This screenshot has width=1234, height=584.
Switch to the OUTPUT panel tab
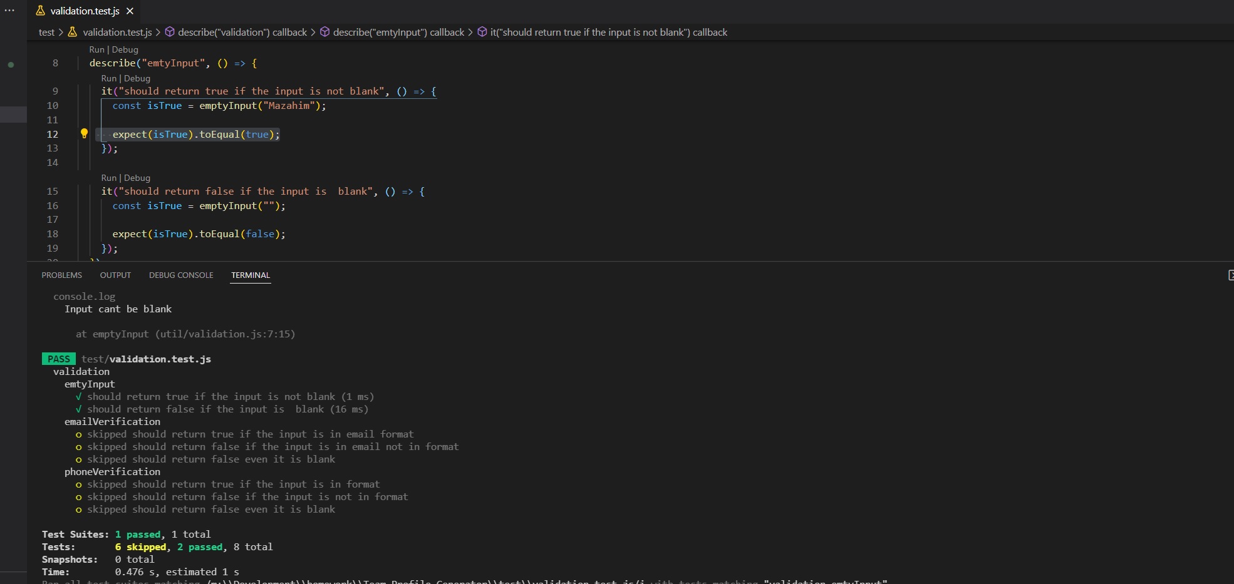point(115,275)
